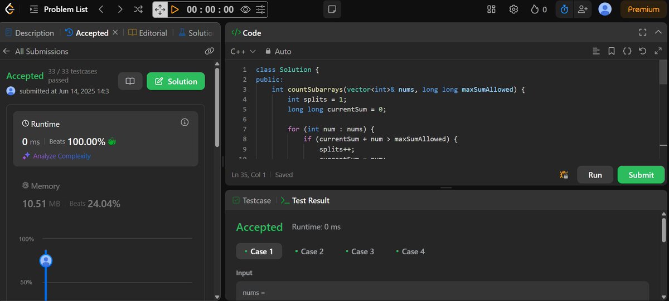Open the C++ language dropdown
Image resolution: width=669 pixels, height=301 pixels.
[243, 51]
